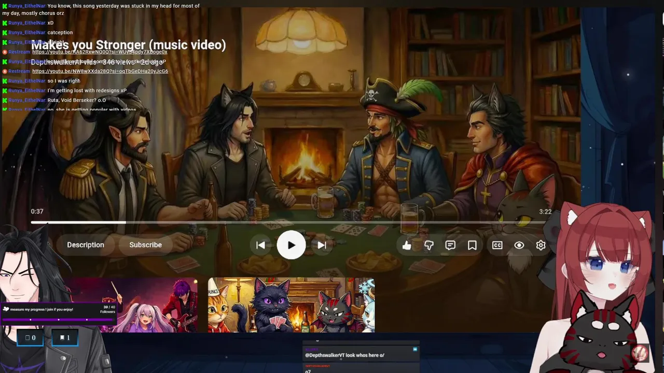Skip to the next video
The height and width of the screenshot is (373, 664).
coord(322,245)
